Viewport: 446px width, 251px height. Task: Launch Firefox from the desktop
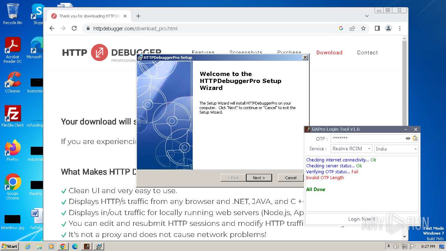point(13,151)
